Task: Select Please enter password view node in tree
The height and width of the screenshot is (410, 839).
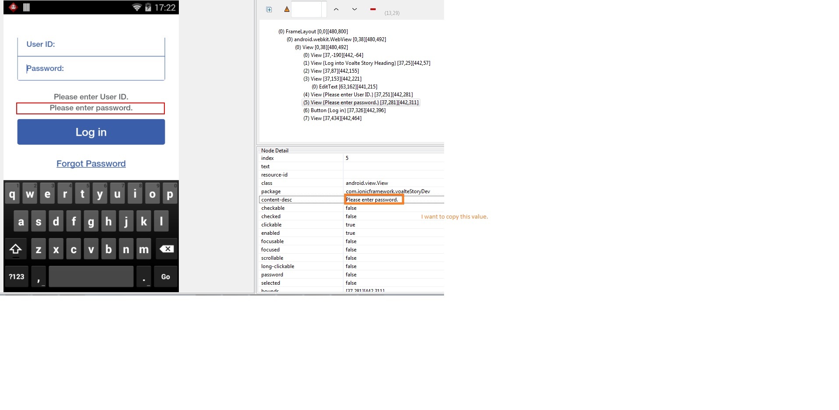Action: point(361,102)
